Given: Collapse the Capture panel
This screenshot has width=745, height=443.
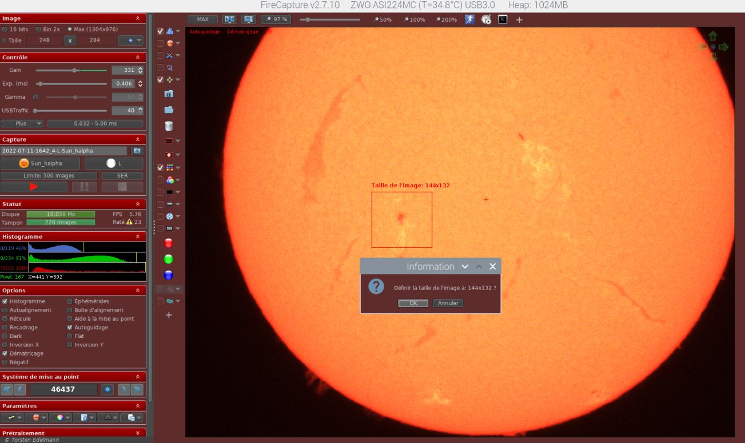Looking at the screenshot, I should 138,139.
